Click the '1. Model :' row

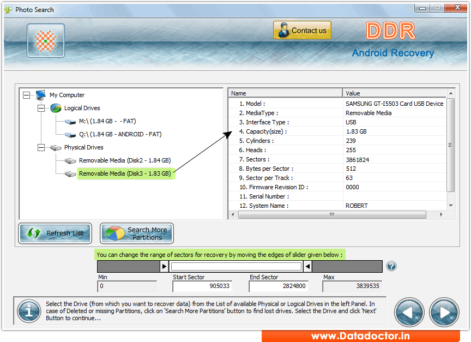point(337,104)
